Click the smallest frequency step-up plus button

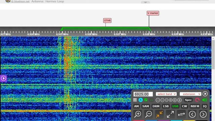pyautogui.click(x=171, y=100)
